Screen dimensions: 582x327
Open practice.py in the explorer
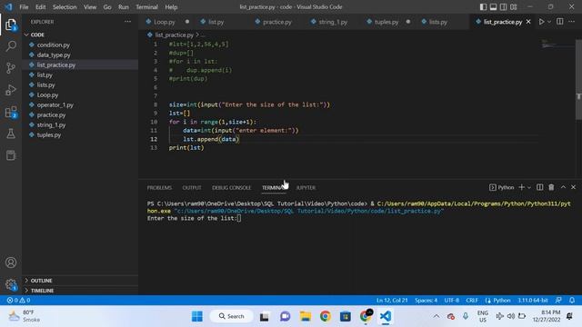point(51,114)
